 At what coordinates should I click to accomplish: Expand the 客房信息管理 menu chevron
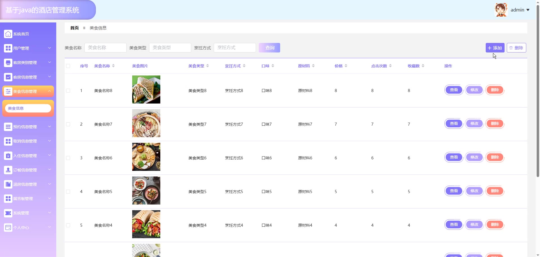tap(49, 77)
